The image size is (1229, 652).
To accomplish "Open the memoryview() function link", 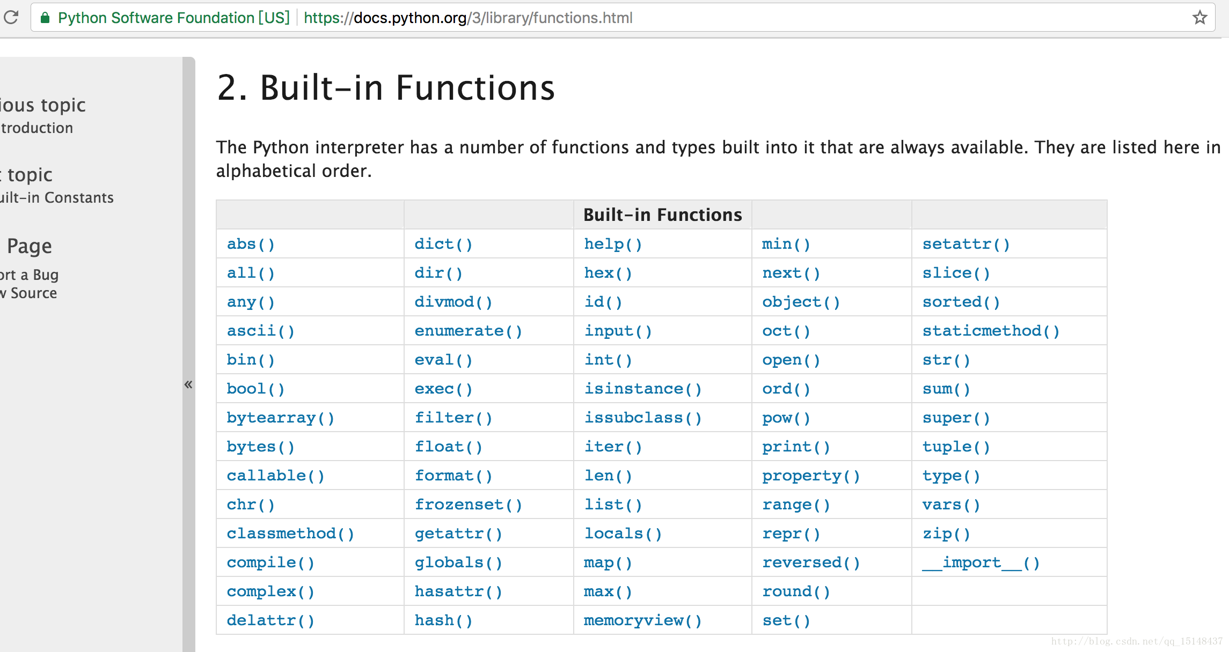I will (x=643, y=621).
